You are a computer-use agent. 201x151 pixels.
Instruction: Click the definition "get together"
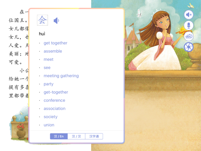click(x=55, y=43)
